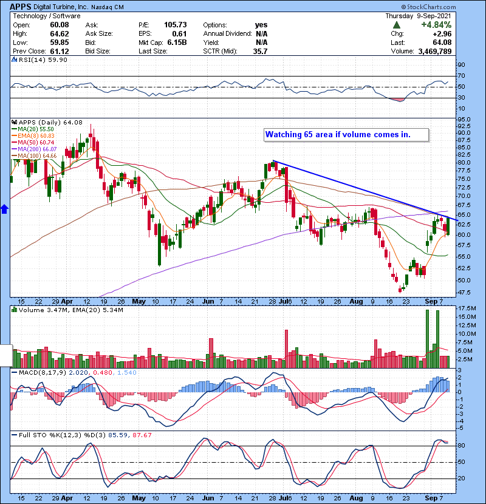The height and width of the screenshot is (504, 486).
Task: Click the 95.0 price axis label
Action: pos(464,119)
